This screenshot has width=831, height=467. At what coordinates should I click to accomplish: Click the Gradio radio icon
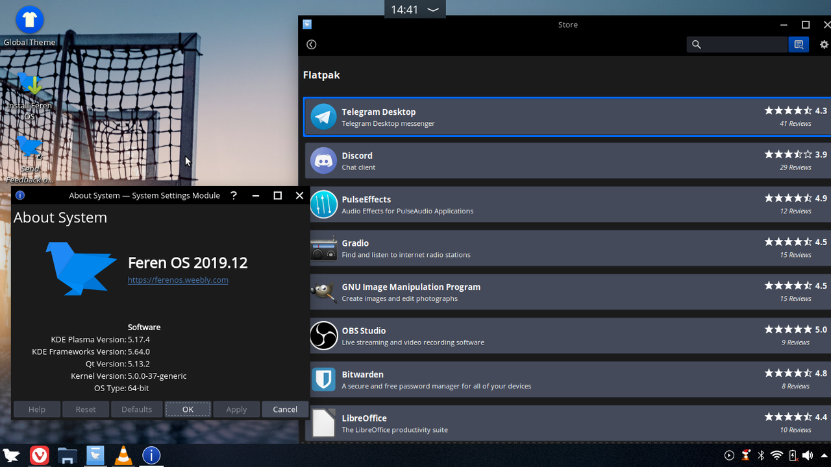(x=323, y=248)
